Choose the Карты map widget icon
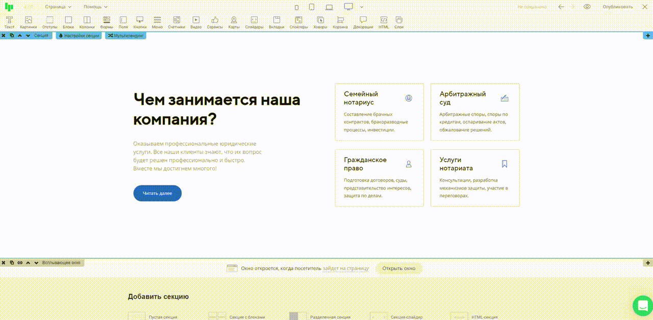Screen dimensions: 653x320 234,22
